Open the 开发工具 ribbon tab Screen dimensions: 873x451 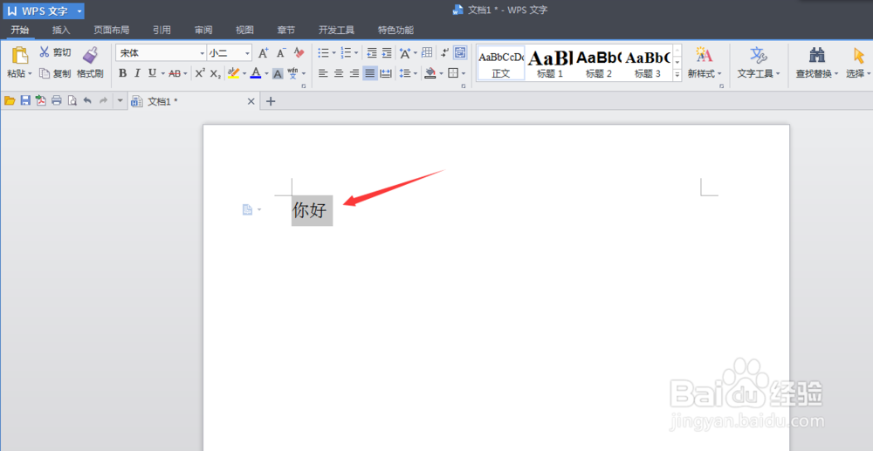point(336,30)
